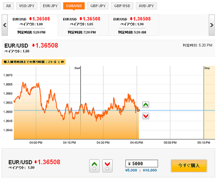Select the GBP/JPY tab
Image resolution: width=217 pixels, height=179 pixels.
[98, 6]
